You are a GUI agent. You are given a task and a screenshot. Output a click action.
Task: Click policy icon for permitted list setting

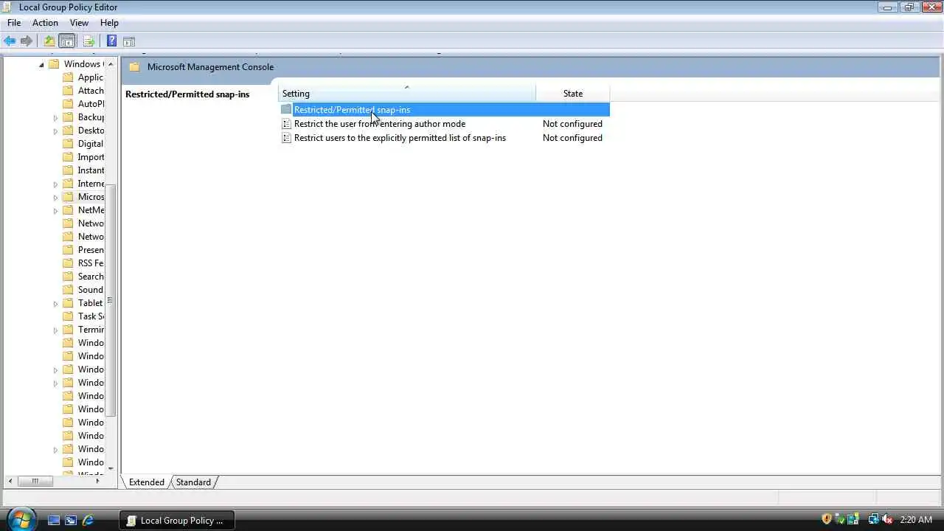tap(286, 138)
